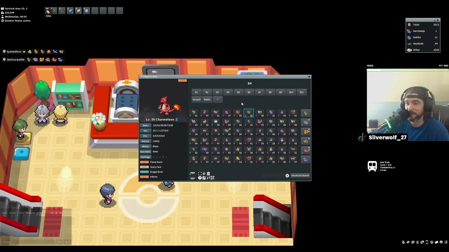Click the Nature label button
This screenshot has width=449, height=252.
point(146,141)
